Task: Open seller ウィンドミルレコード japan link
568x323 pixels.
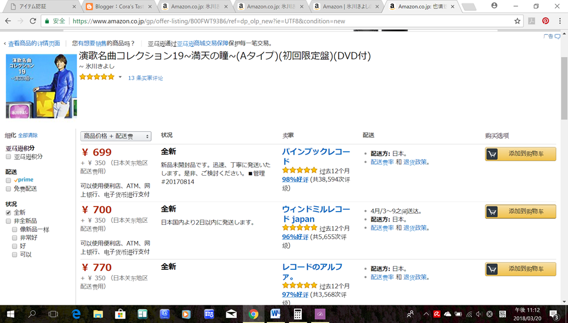Action: pos(316,214)
